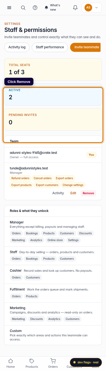Click the dev flags real badge
The height and width of the screenshot is (371, 106).
(x=86, y=362)
